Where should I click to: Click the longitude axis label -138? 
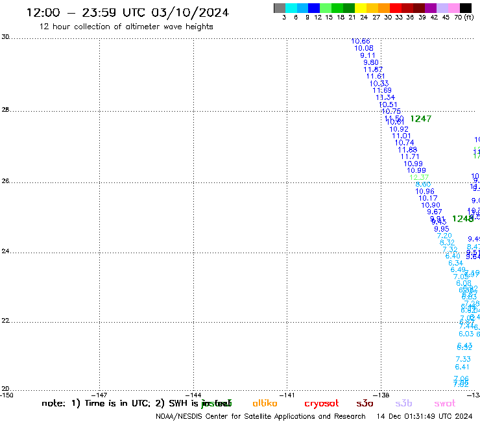(x=381, y=395)
